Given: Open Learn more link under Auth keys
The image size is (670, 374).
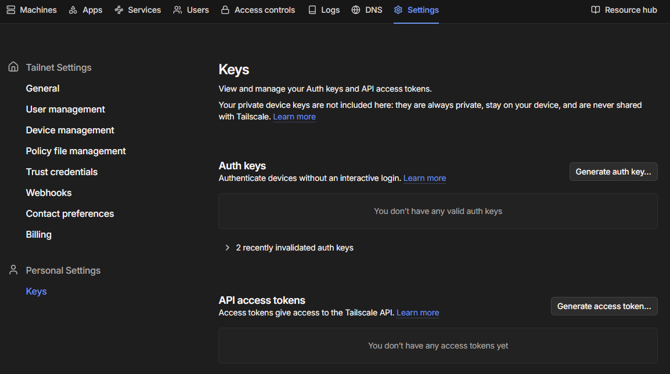Looking at the screenshot, I should click(424, 178).
